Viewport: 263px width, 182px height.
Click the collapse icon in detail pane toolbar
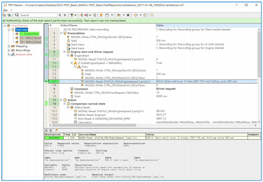46,130
